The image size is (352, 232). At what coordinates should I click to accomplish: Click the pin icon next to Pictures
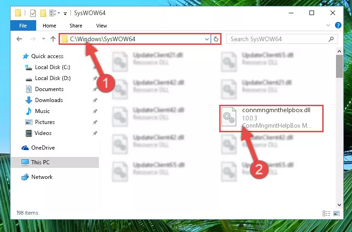click(95, 122)
